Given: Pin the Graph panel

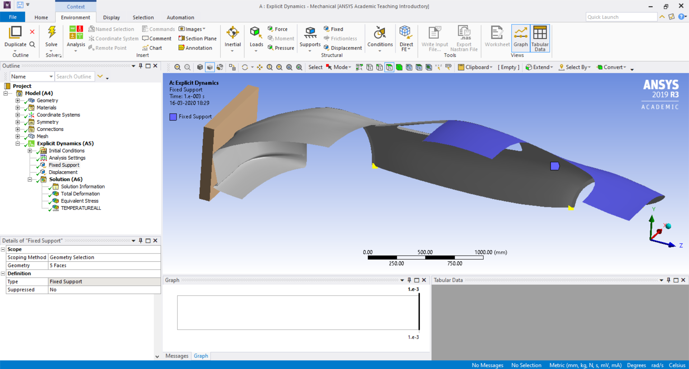Looking at the screenshot, I should pyautogui.click(x=409, y=280).
